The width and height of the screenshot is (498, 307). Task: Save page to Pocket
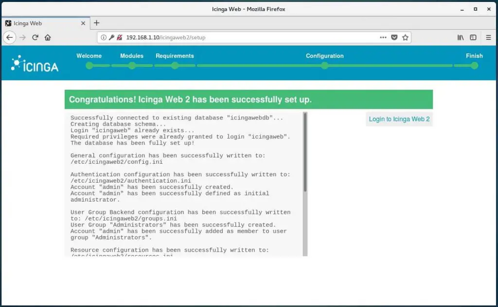pyautogui.click(x=394, y=37)
